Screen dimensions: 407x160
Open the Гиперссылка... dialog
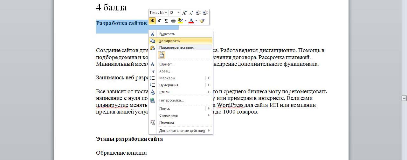(171, 100)
